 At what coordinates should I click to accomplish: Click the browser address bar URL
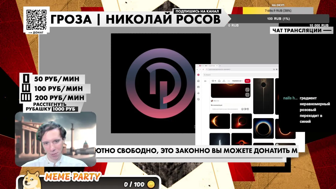(219, 69)
